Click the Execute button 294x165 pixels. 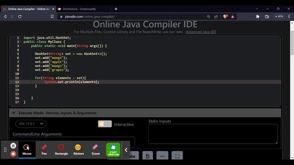[134, 156]
